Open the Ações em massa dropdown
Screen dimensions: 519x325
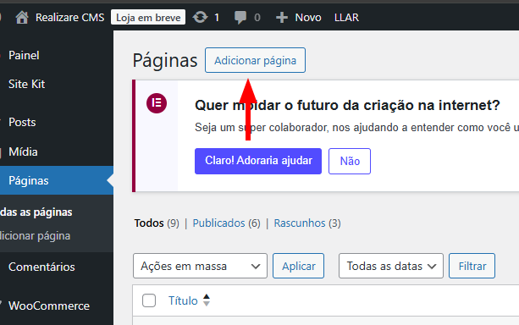coord(200,266)
